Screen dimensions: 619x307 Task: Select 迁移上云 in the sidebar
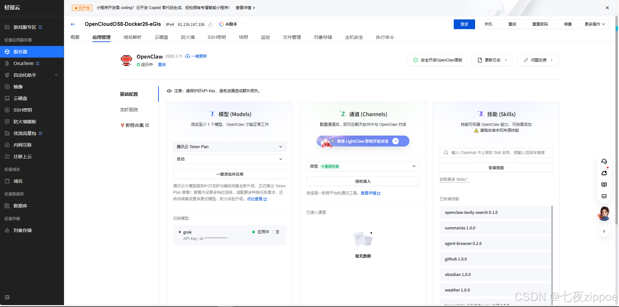coord(23,157)
